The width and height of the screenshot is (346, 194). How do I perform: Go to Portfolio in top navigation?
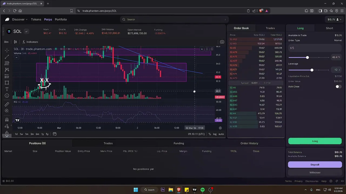tap(61, 19)
